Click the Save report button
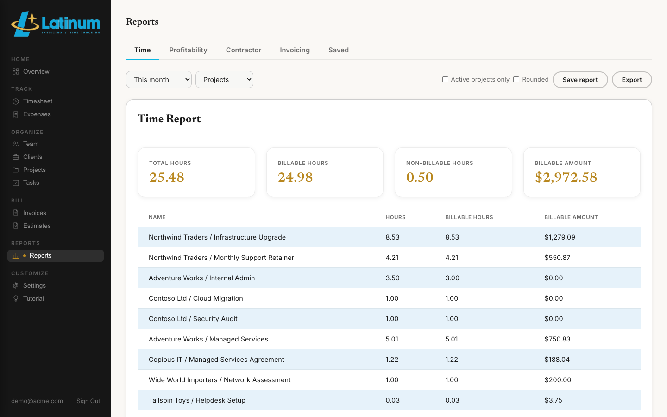Viewport: 667px width, 417px height. coord(580,80)
